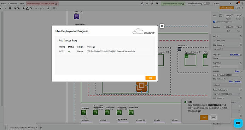This screenshot has height=130, width=245.
Task: Click the Height size input field
Action: (239, 16)
